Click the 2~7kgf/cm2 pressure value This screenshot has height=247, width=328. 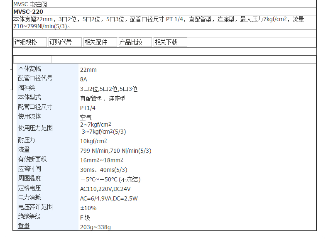pyautogui.click(x=95, y=125)
